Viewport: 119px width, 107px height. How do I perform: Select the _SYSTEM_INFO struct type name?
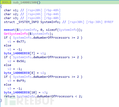pyautogui.click(x=28, y=22)
